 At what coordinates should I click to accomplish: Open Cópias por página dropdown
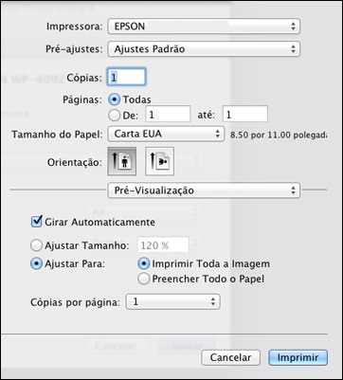coord(173,302)
